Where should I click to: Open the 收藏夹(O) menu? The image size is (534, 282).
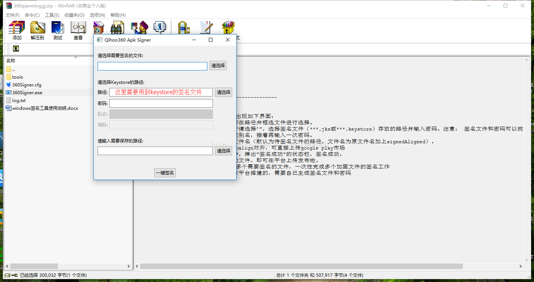[75, 15]
